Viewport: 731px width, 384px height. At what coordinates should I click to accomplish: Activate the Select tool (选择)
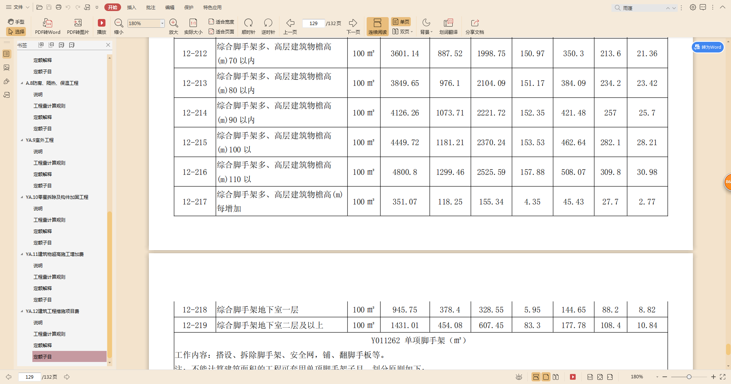pyautogui.click(x=16, y=32)
